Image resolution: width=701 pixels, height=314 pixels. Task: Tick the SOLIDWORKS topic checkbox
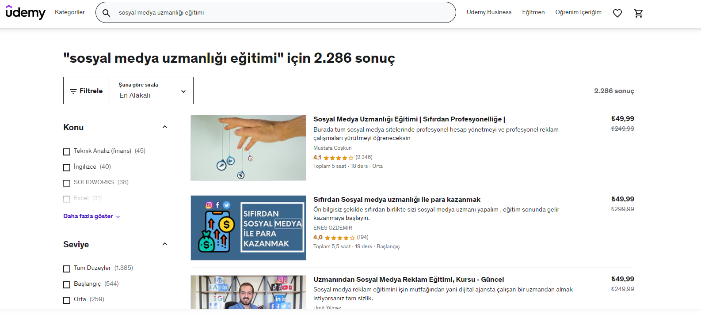67,183
